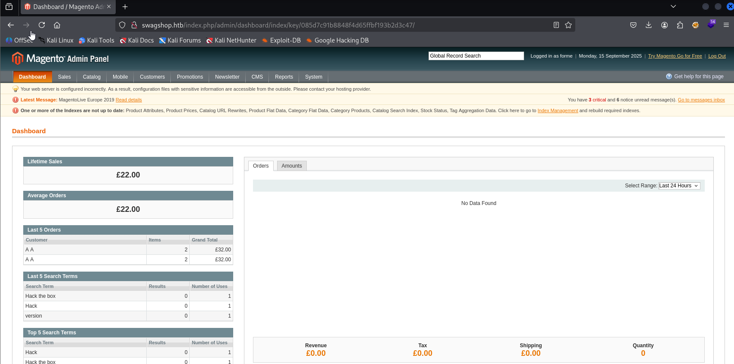The image size is (734, 364).
Task: Open the Catalog menu
Action: [x=92, y=77]
